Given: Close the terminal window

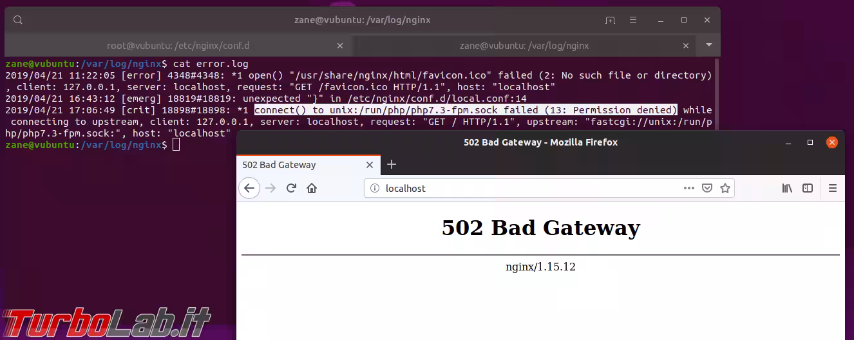Looking at the screenshot, I should click(x=707, y=20).
